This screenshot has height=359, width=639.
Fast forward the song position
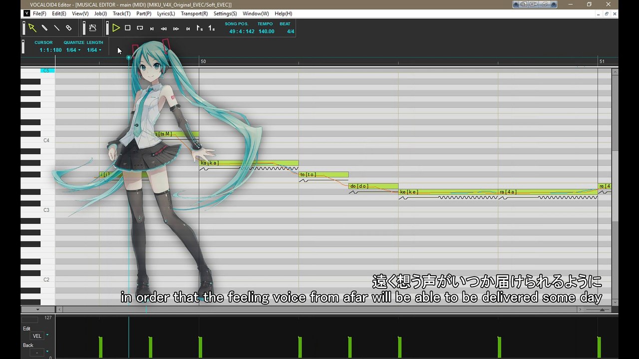point(176,29)
